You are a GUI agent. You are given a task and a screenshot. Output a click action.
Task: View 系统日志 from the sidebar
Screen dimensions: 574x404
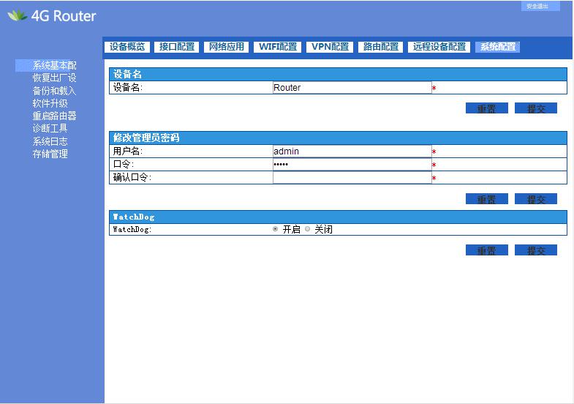(x=50, y=141)
